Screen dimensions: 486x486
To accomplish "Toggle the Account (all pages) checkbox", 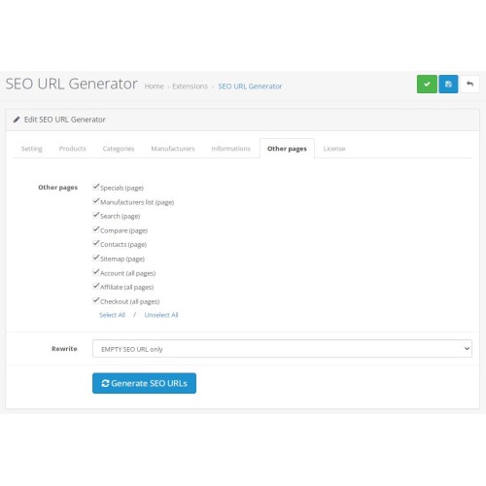I will click(x=96, y=272).
